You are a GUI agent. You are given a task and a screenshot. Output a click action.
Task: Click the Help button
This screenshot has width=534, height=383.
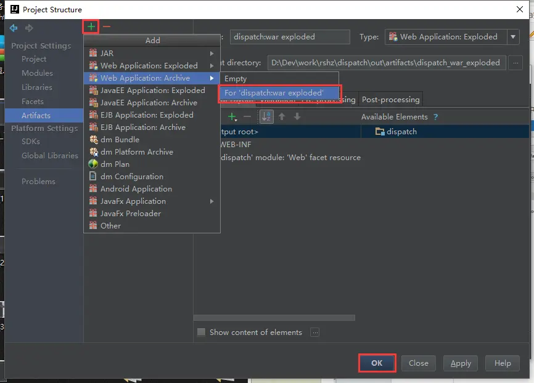[x=503, y=363]
